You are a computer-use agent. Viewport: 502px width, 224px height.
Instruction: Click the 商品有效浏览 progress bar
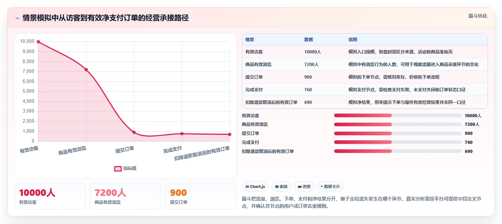(x=398, y=124)
